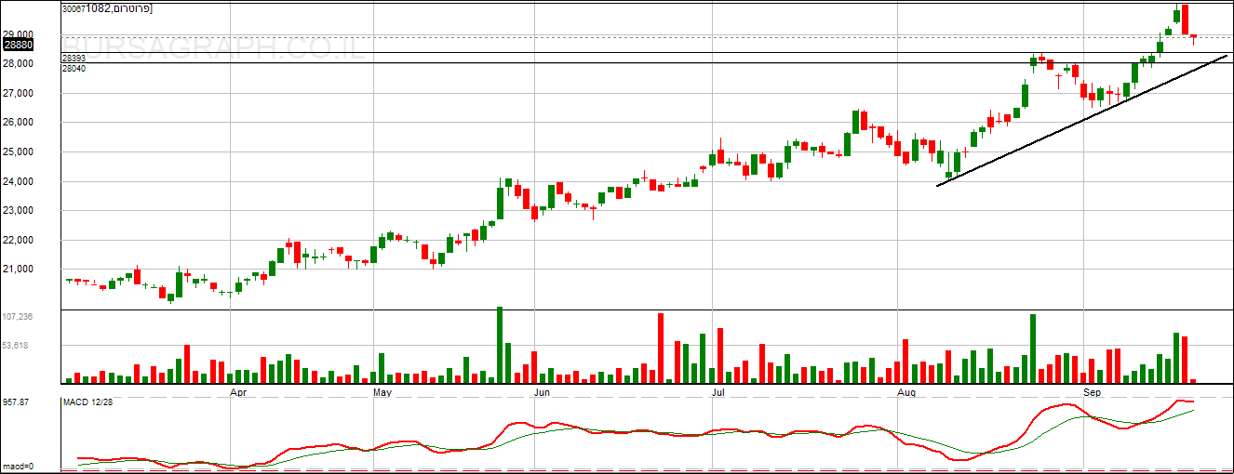Click the 26,000 price axis label
1234x474 pixels.
[18, 122]
